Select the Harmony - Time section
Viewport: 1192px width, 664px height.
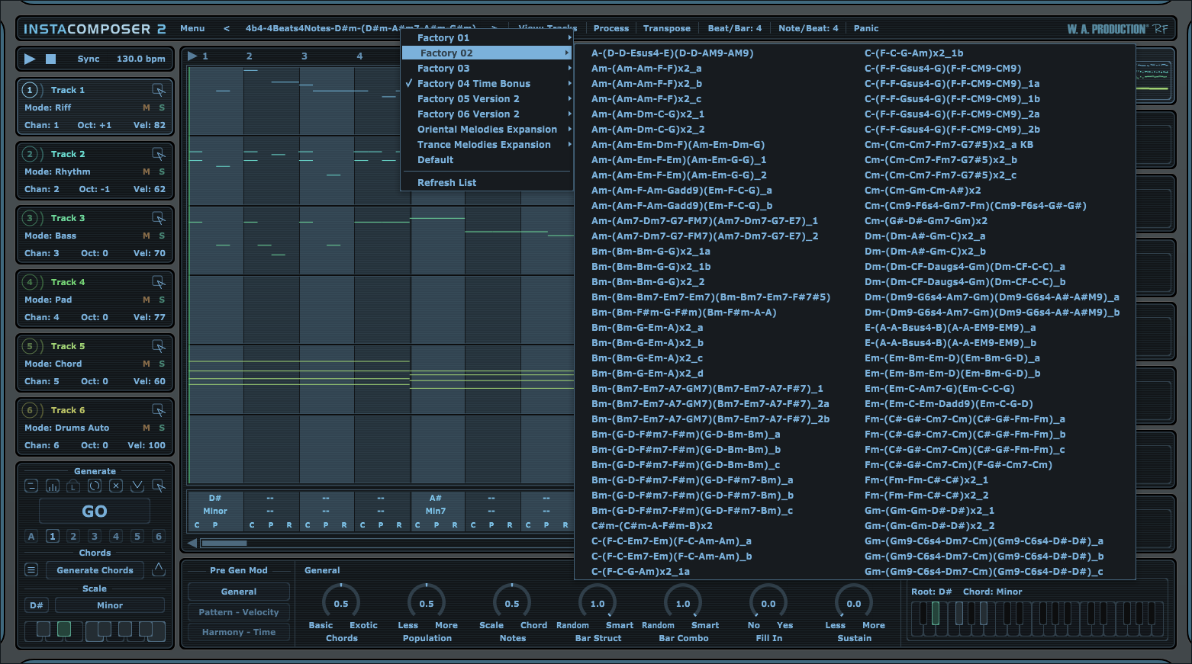coord(239,632)
